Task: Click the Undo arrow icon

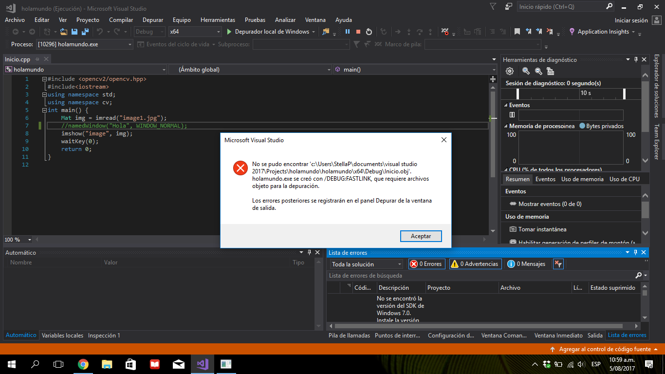Action: click(99, 32)
